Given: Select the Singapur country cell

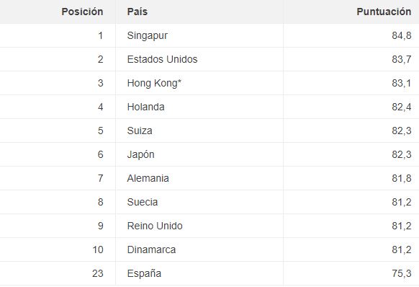Looking at the screenshot, I should tap(148, 35).
